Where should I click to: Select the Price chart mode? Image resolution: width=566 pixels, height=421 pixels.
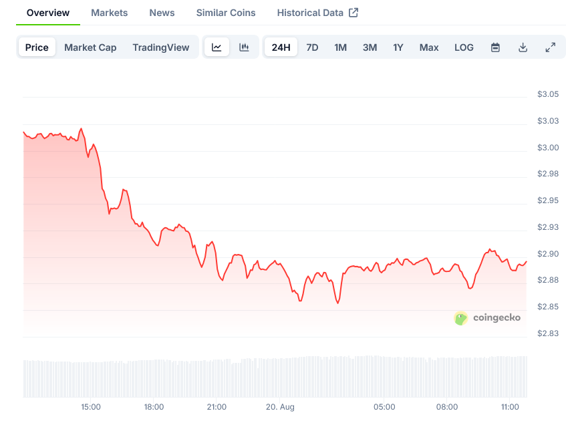point(37,47)
